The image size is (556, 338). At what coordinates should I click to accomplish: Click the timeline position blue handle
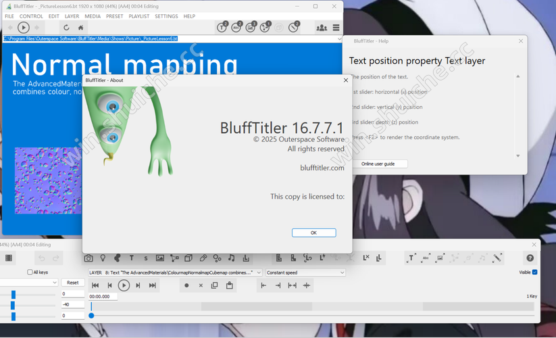(91, 315)
